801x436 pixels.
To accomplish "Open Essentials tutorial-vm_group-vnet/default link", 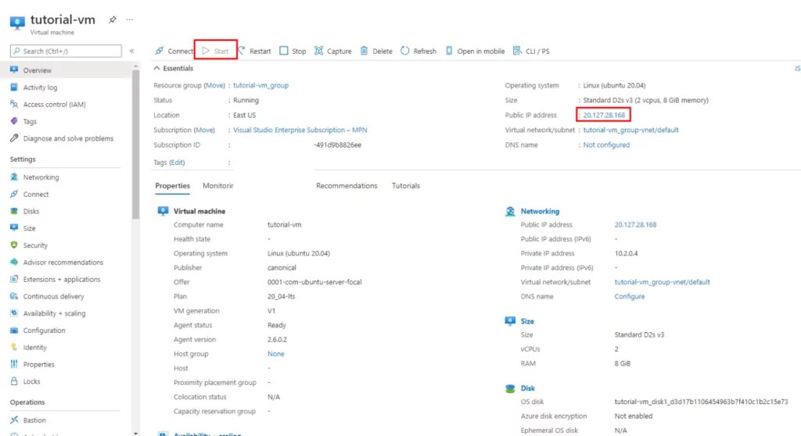I will [x=631, y=130].
